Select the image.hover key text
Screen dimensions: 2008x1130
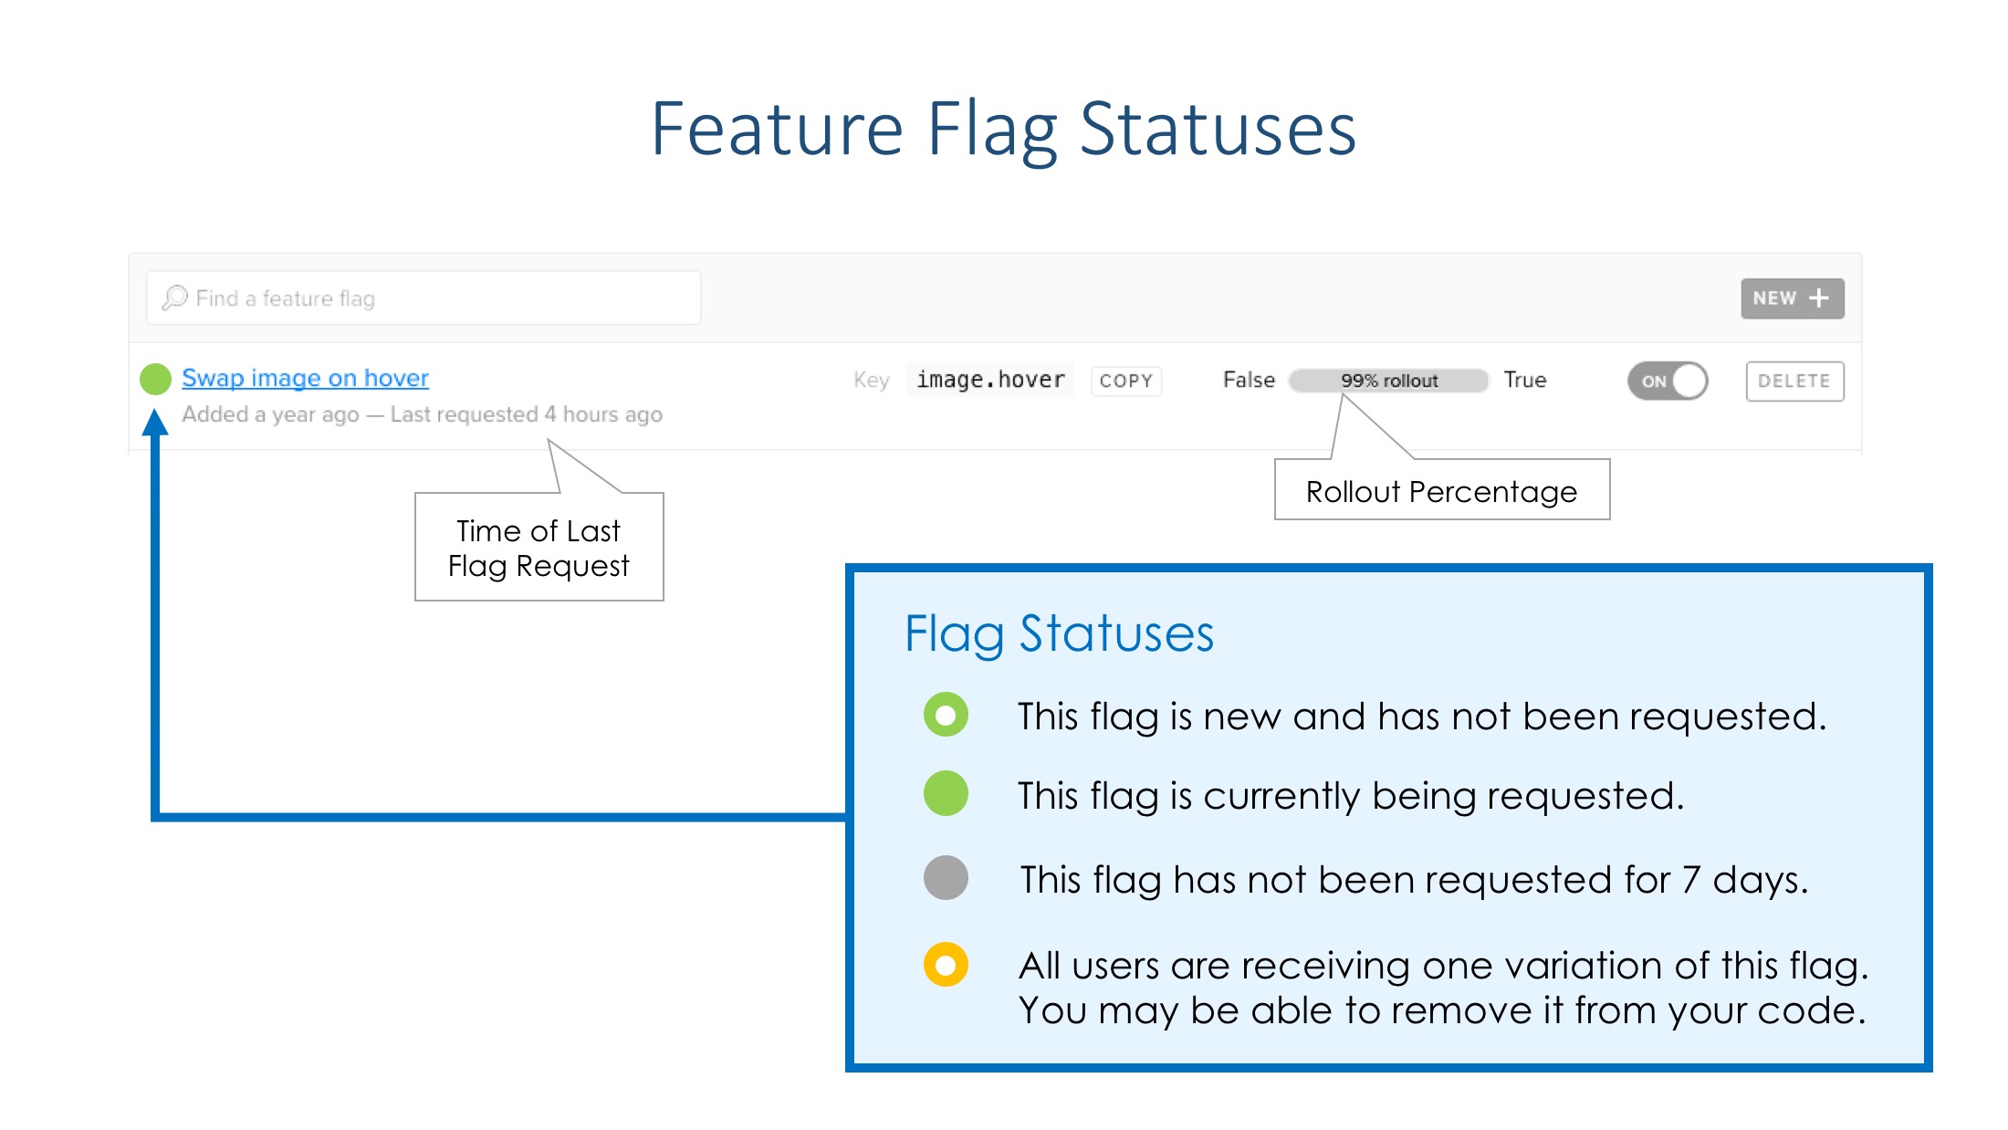[990, 380]
